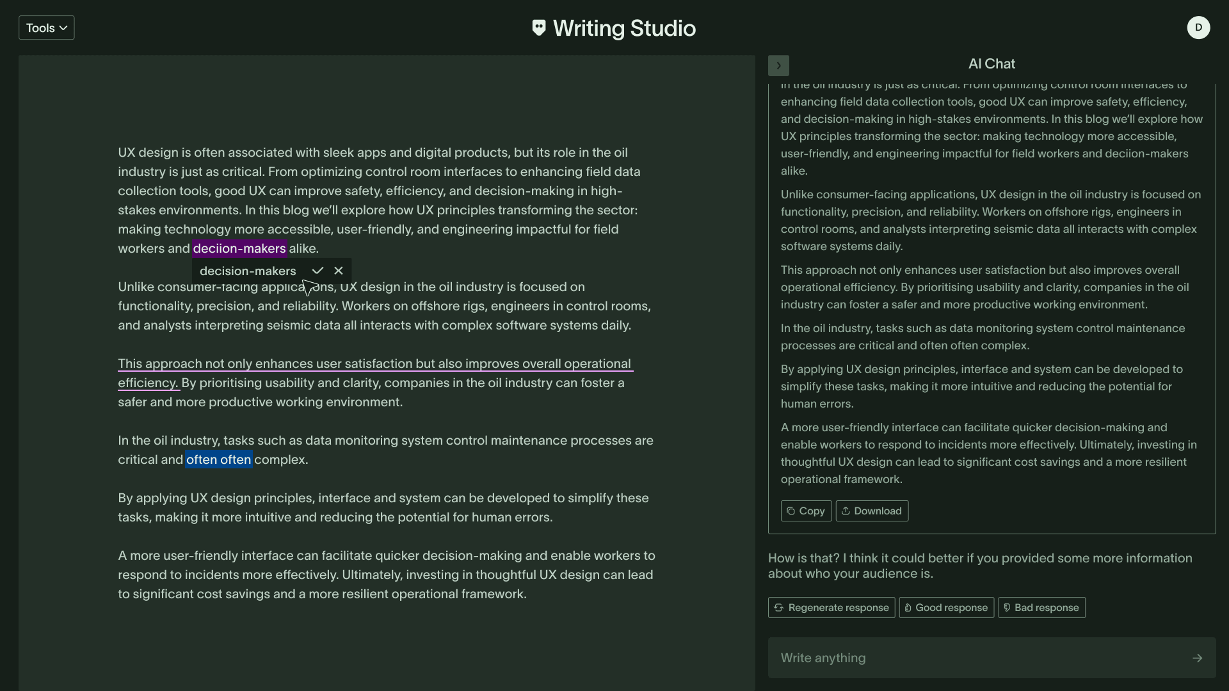
Task: Open the user avatar D menu
Action: [x=1198, y=28]
